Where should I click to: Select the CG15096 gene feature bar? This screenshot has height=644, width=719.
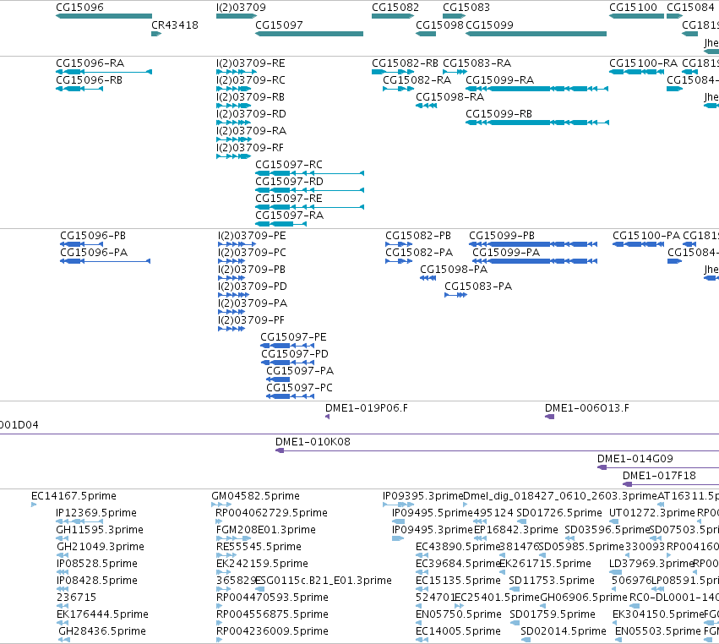tap(104, 16)
